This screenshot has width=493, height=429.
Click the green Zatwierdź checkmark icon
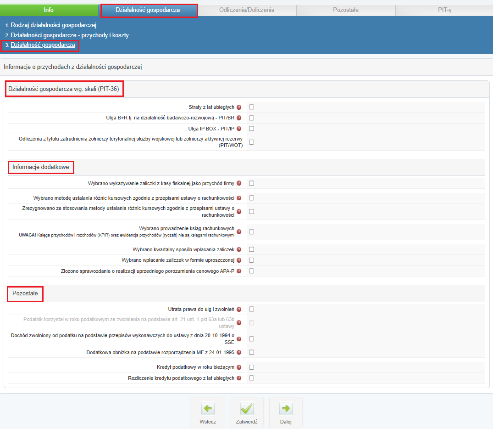click(x=247, y=409)
